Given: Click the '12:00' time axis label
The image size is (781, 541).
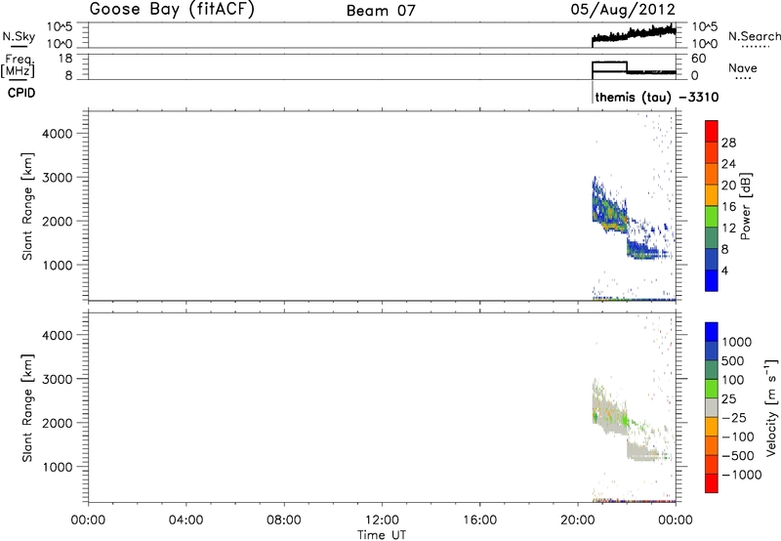Looking at the screenshot, I should click(x=382, y=520).
